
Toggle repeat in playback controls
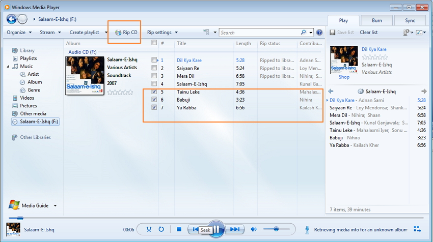coord(161,229)
